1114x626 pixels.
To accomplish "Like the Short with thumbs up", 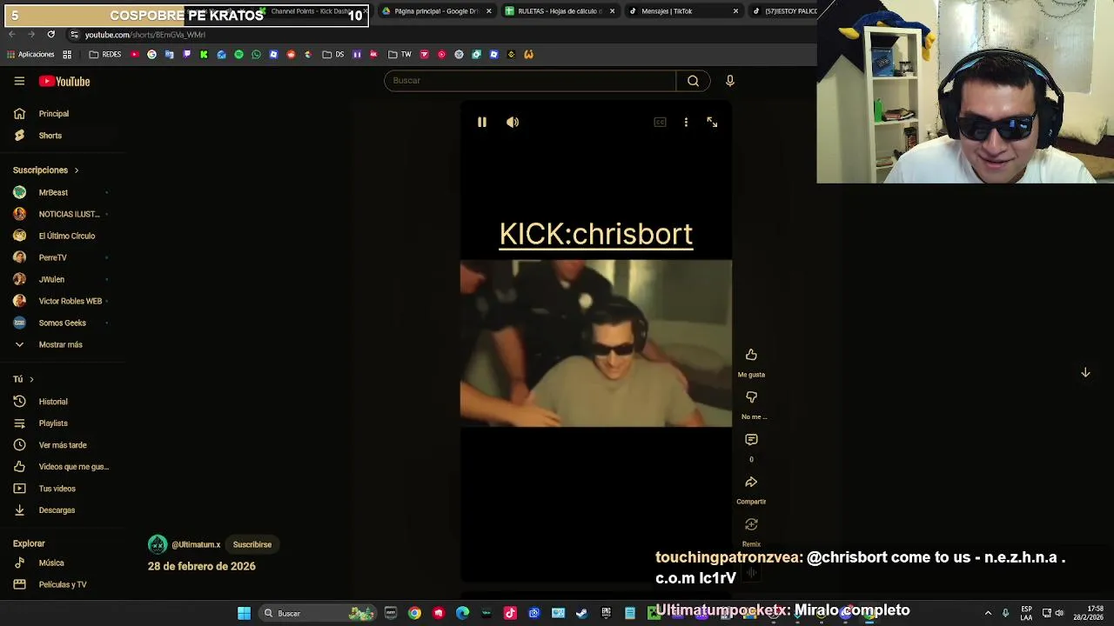I will [x=751, y=355].
